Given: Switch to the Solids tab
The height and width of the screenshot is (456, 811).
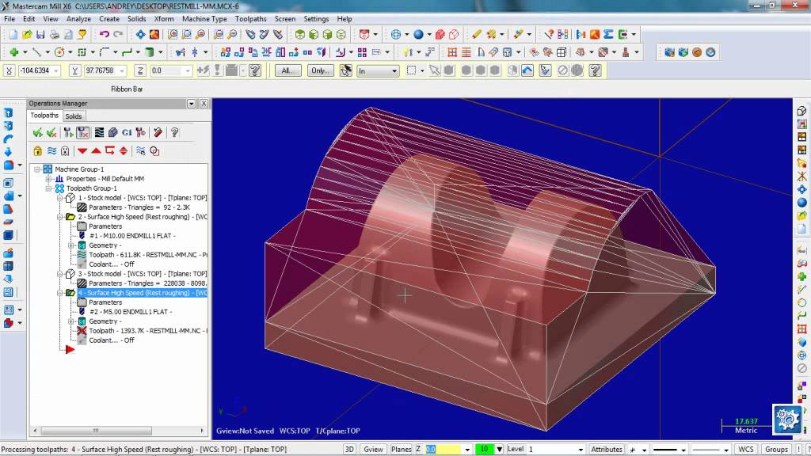Looking at the screenshot, I should 74,116.
